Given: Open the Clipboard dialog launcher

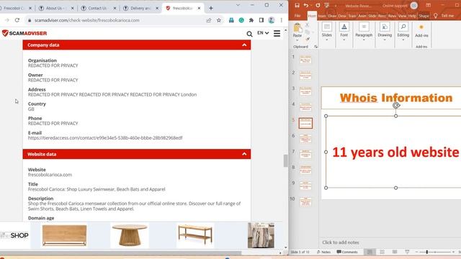Looking at the screenshot, I should point(315,47).
